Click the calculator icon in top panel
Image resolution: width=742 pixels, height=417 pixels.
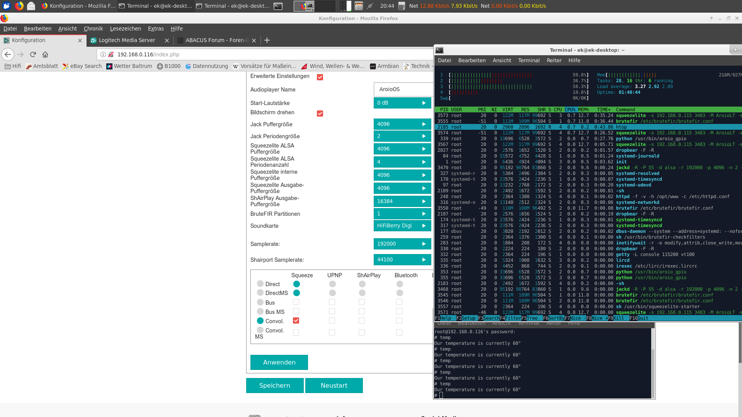[x=402, y=6]
